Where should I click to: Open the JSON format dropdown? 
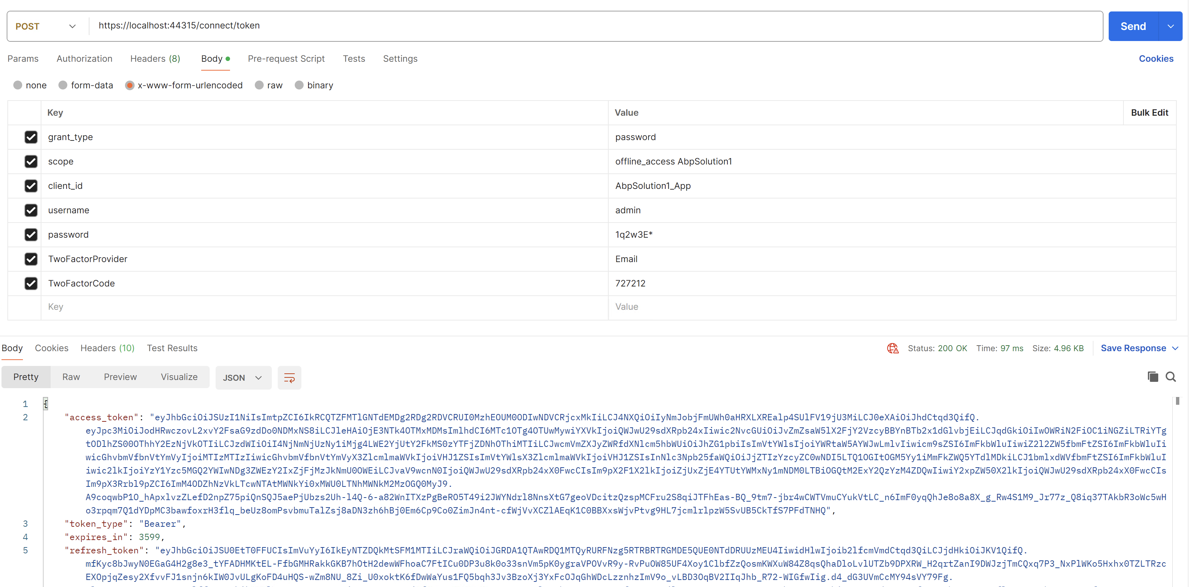243,378
